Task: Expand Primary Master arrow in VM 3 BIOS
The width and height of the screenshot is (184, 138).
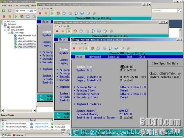Action: (x=75, y=87)
